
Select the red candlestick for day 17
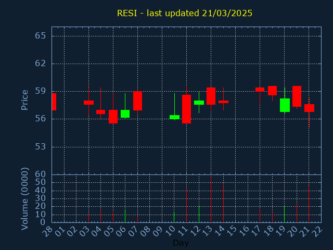[260, 90]
